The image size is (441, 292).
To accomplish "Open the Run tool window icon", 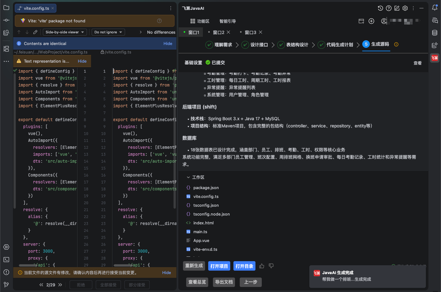I will coord(6,247).
